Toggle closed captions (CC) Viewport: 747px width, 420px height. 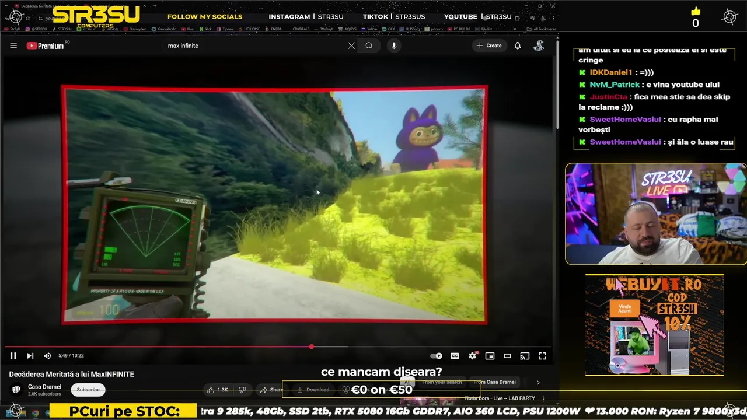(455, 356)
